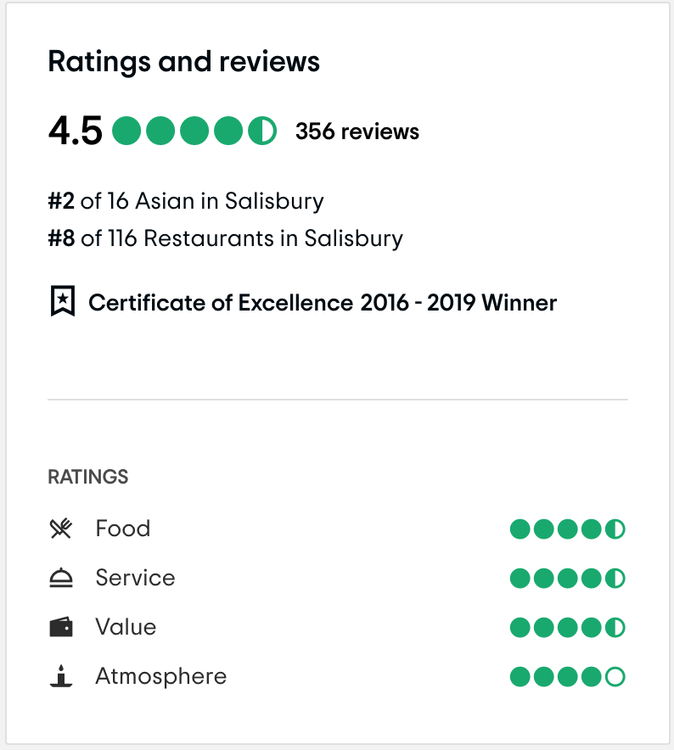This screenshot has width=674, height=750.
Task: Click the Food rating bubbles
Action: click(567, 530)
